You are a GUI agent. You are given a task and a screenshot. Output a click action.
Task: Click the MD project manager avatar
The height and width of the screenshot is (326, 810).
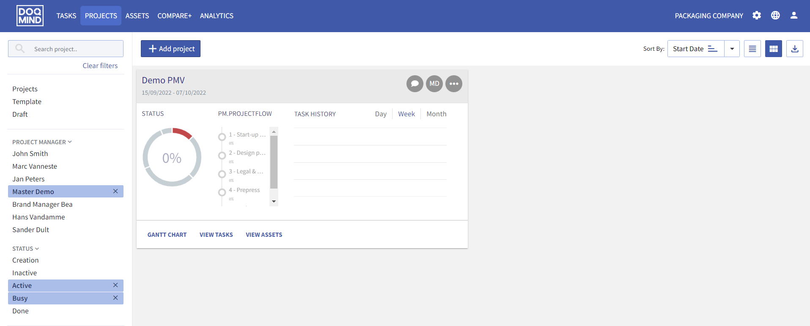(434, 84)
